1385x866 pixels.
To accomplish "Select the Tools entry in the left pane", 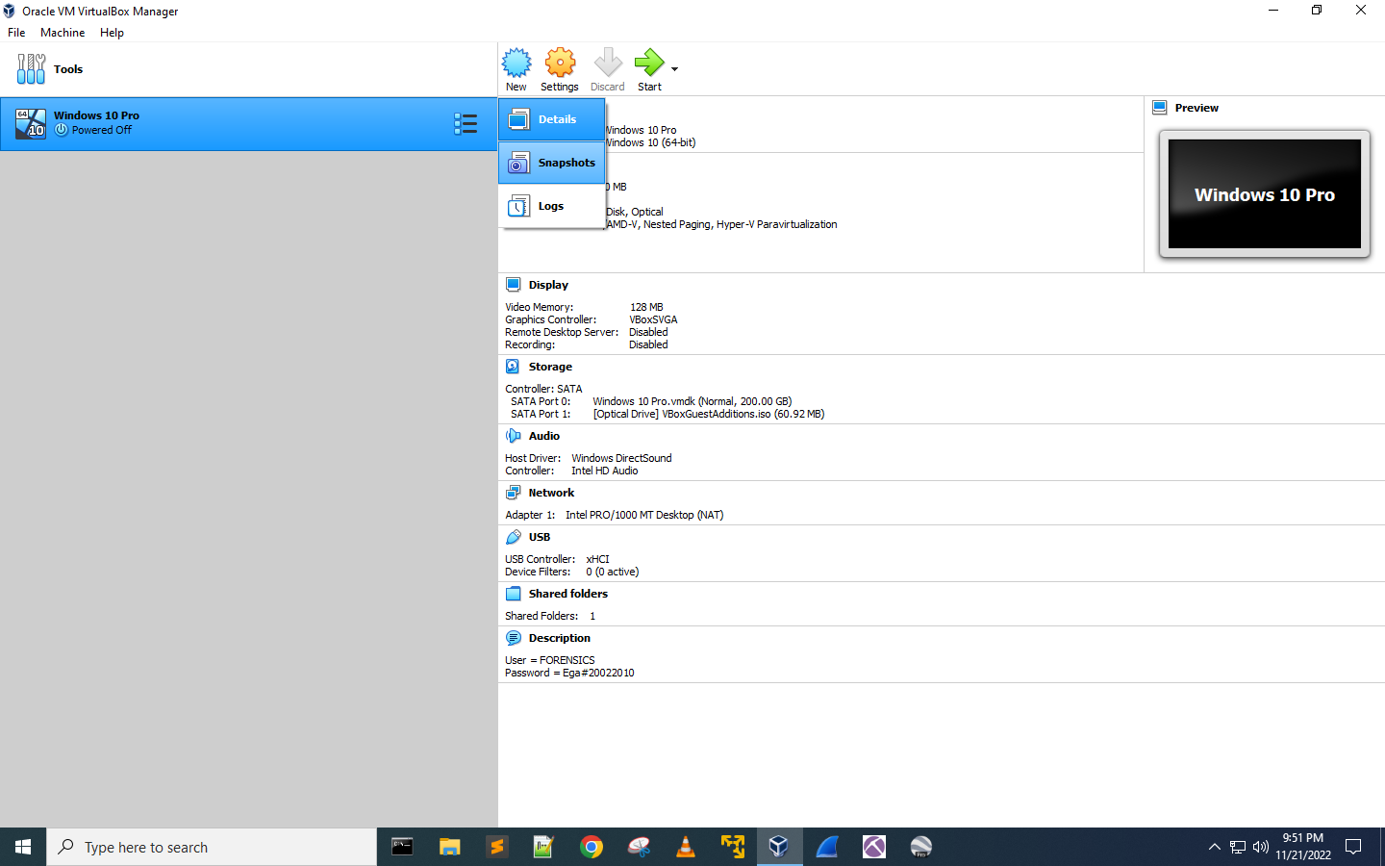I will tap(248, 69).
